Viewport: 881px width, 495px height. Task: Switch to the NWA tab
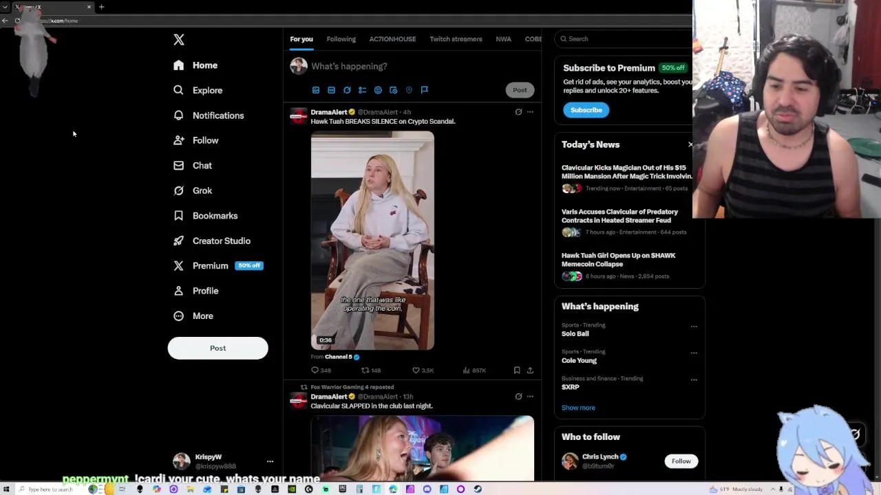pos(503,39)
